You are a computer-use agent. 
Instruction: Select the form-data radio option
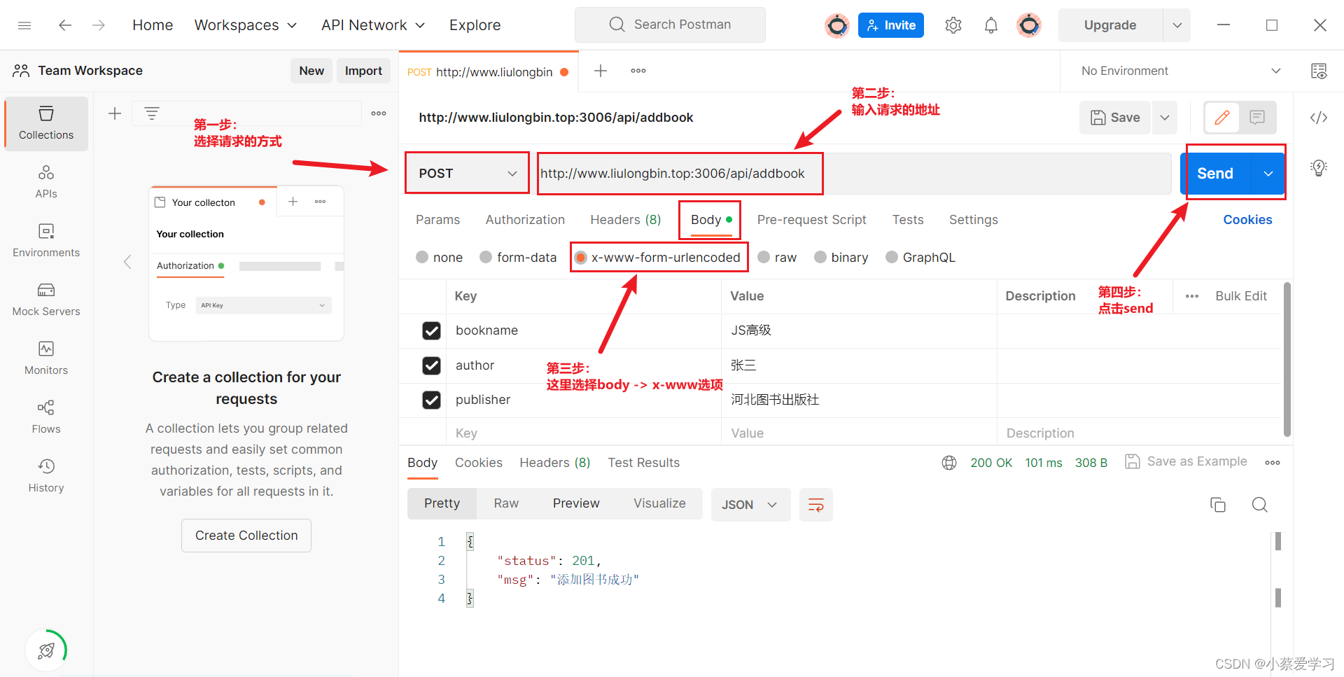pyautogui.click(x=486, y=257)
